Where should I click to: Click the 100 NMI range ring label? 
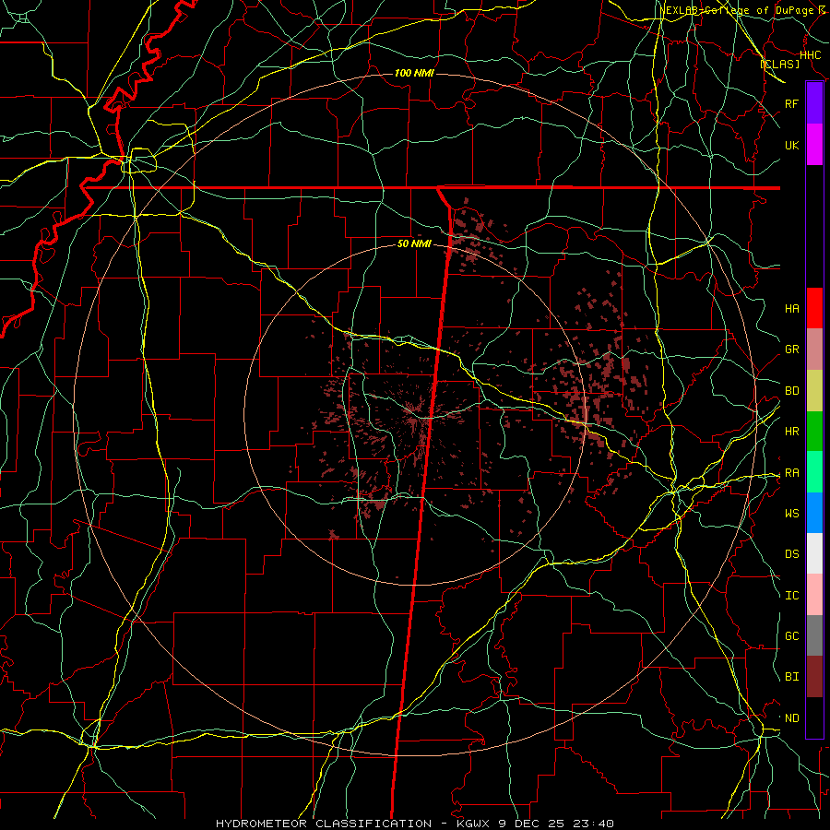pos(414,73)
